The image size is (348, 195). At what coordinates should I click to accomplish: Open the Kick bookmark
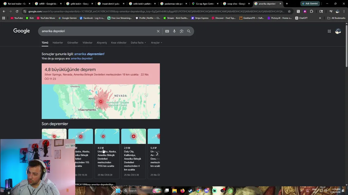(x=30, y=18)
